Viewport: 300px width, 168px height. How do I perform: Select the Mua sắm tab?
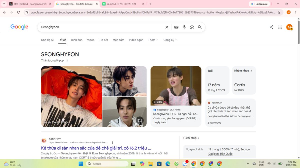pos(118,40)
